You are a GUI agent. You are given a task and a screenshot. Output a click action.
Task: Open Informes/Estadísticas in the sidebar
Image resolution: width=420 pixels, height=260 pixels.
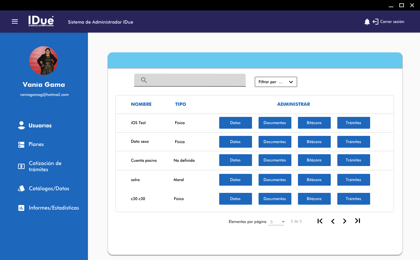(54, 208)
